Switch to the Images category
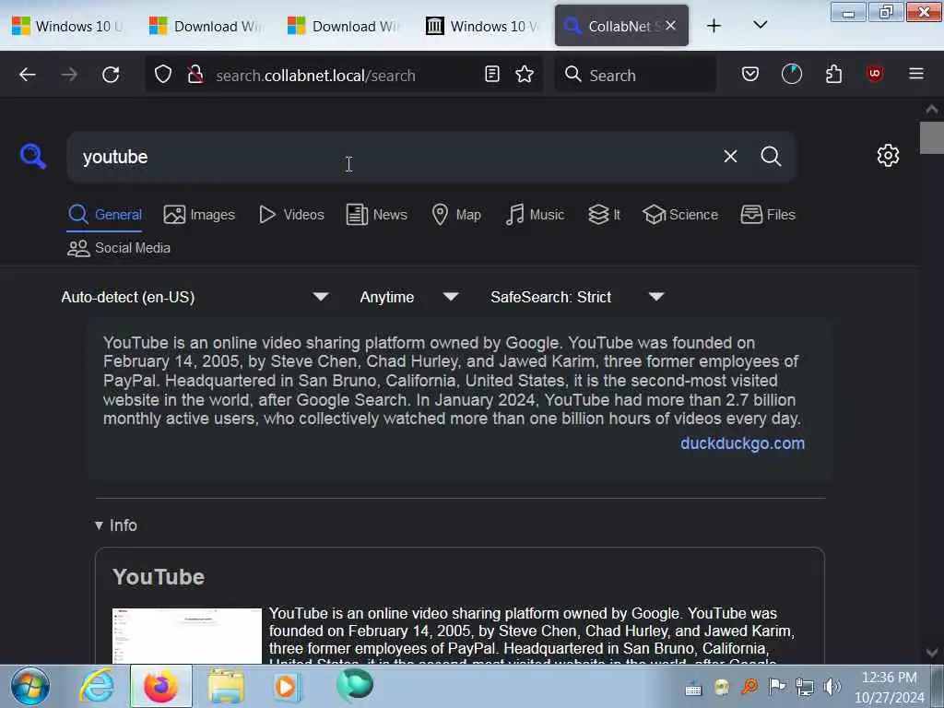944x708 pixels. tap(199, 215)
